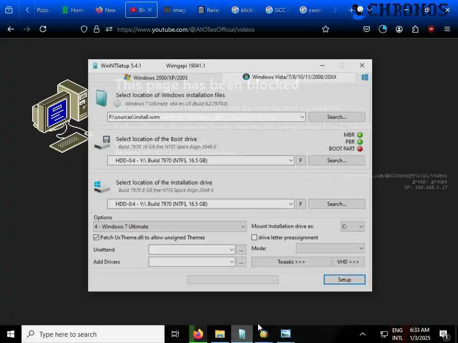This screenshot has width=458, height=343.
Task: Switch to the Pizza browser tab
Action: 42,10
